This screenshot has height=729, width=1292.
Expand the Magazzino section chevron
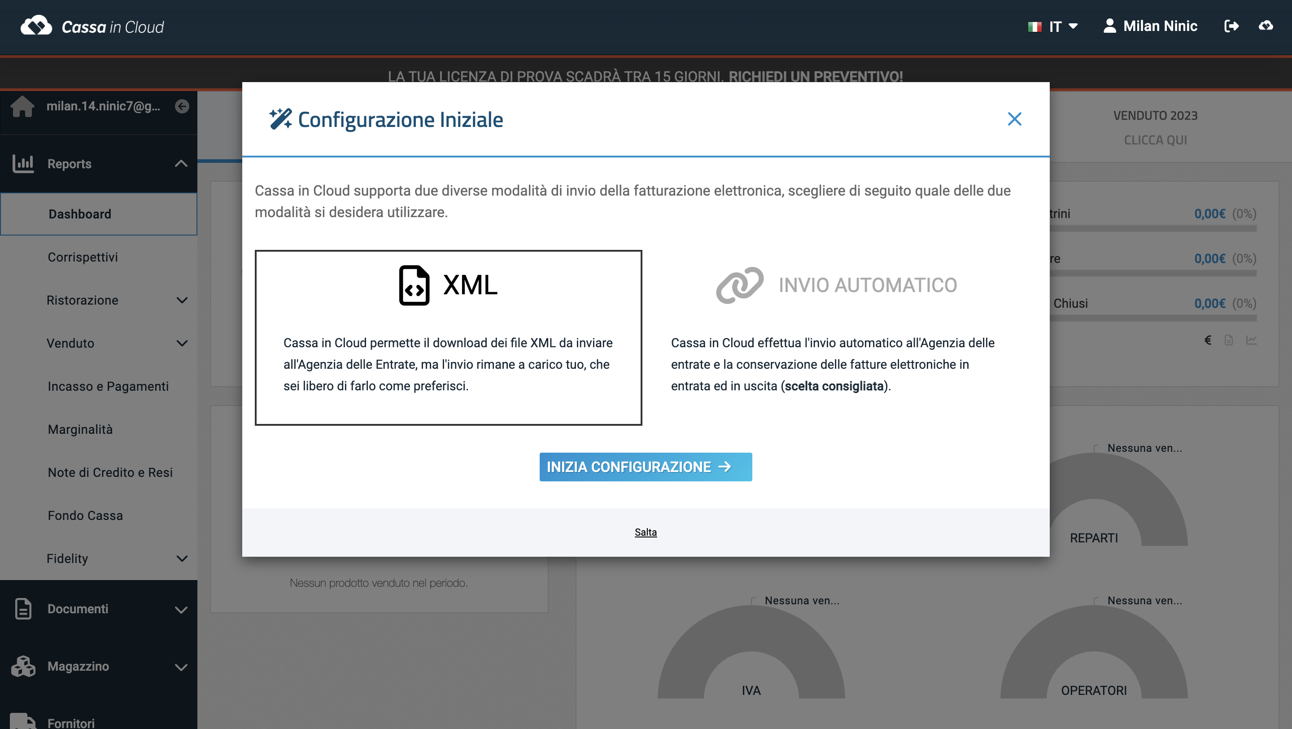(181, 667)
